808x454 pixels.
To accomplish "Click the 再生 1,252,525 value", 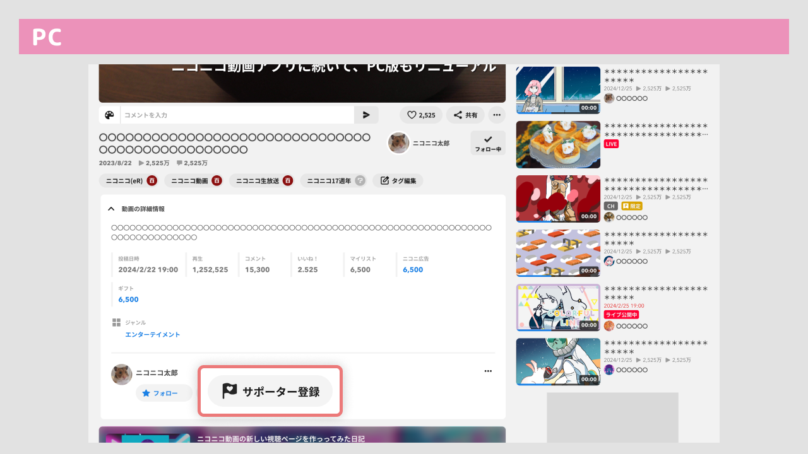I will tap(210, 269).
